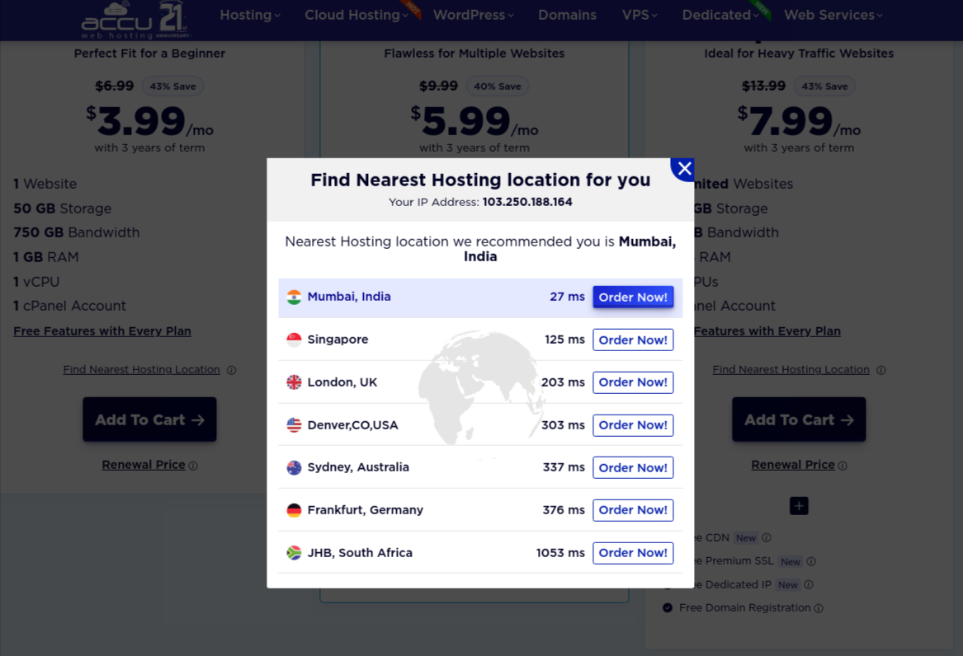Click info icon beside left Renewal Price
The image size is (963, 656).
coord(193,466)
